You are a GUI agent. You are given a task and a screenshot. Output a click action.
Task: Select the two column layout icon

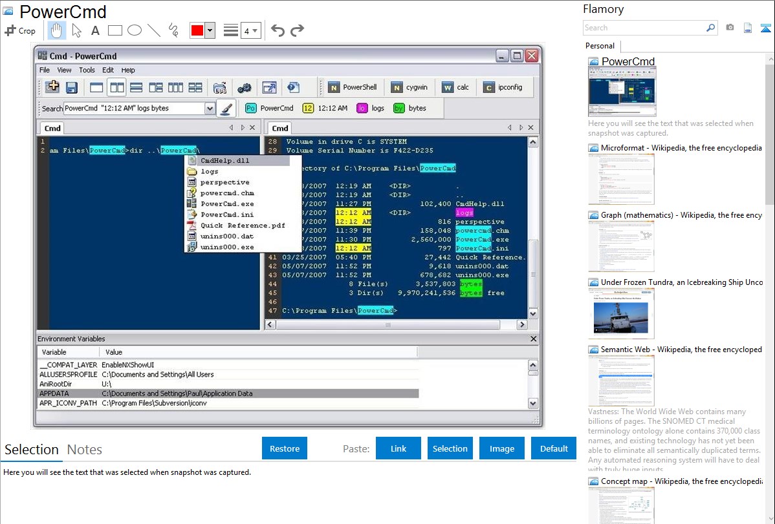pyautogui.click(x=116, y=87)
